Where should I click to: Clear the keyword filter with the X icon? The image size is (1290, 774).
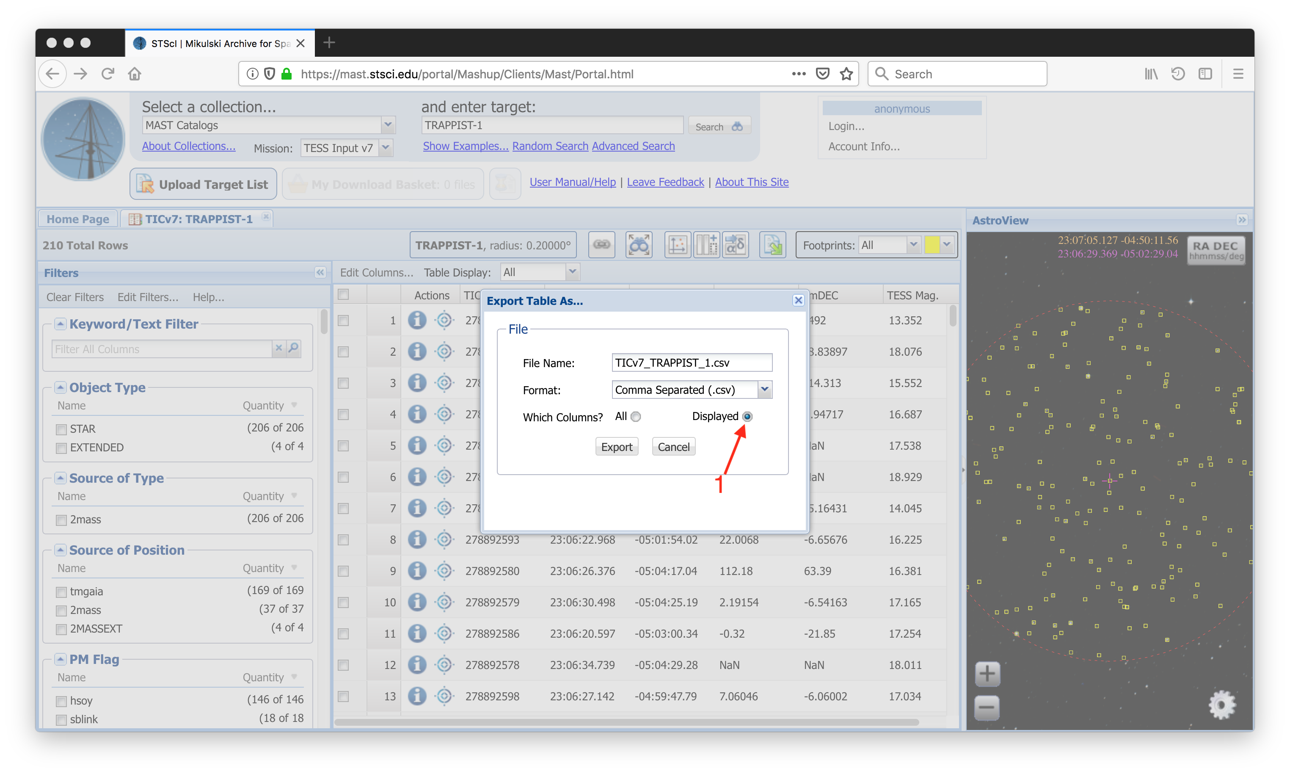pyautogui.click(x=278, y=348)
